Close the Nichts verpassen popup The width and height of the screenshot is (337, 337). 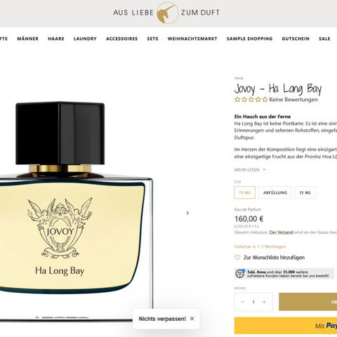tap(192, 319)
